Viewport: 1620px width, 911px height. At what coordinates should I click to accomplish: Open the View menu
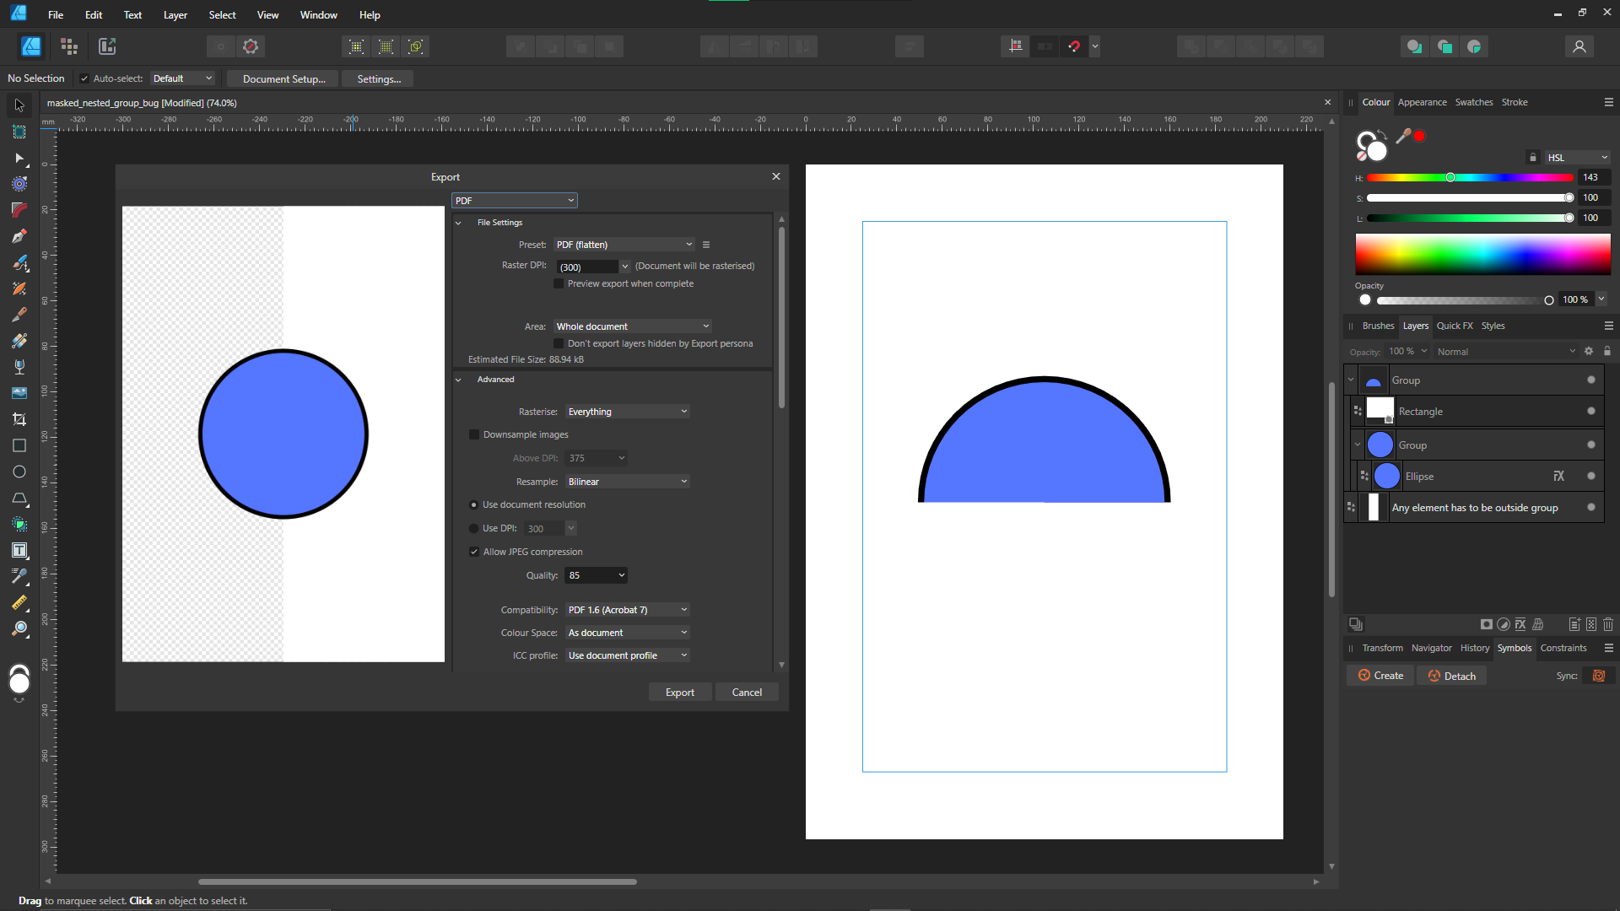pyautogui.click(x=267, y=14)
